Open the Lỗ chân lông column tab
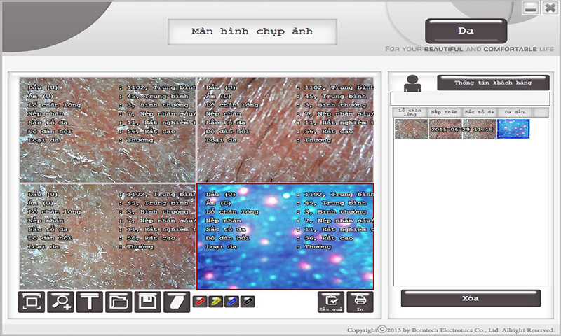Screen dimensions: 561x336 click(x=411, y=112)
